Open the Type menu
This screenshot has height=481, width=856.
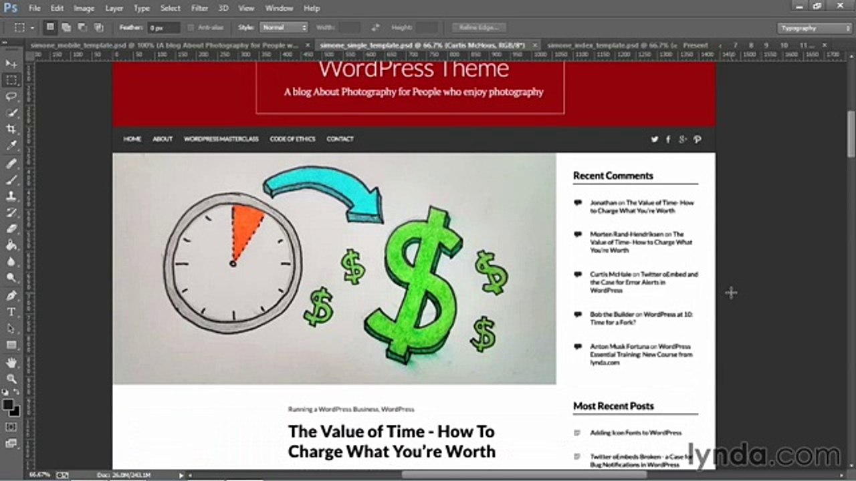[142, 8]
